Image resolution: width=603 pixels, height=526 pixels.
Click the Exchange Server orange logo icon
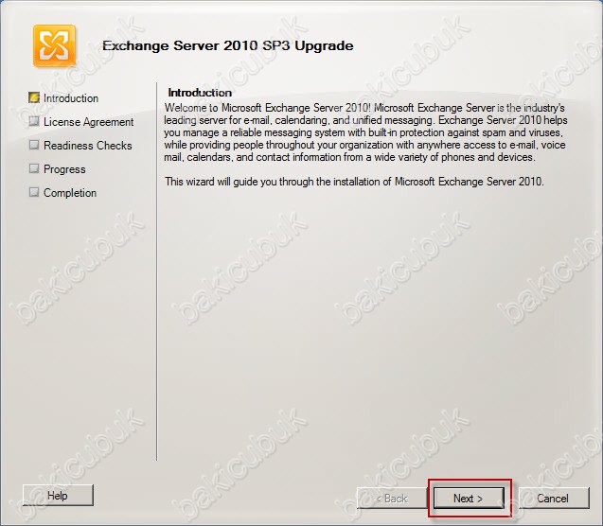tap(54, 45)
